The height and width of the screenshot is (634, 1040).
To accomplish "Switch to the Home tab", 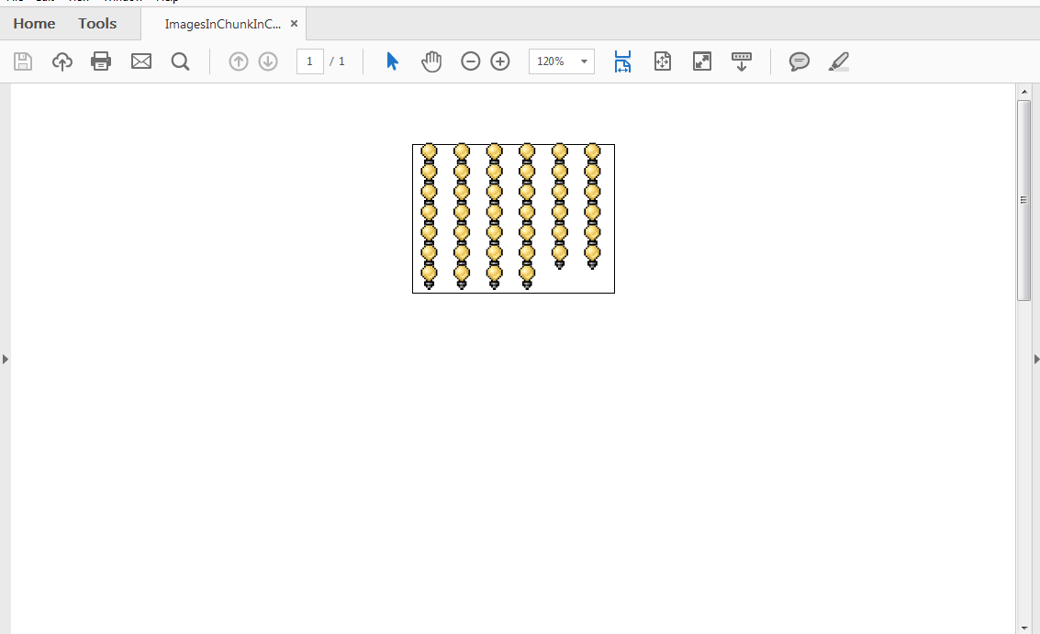I will tap(34, 24).
